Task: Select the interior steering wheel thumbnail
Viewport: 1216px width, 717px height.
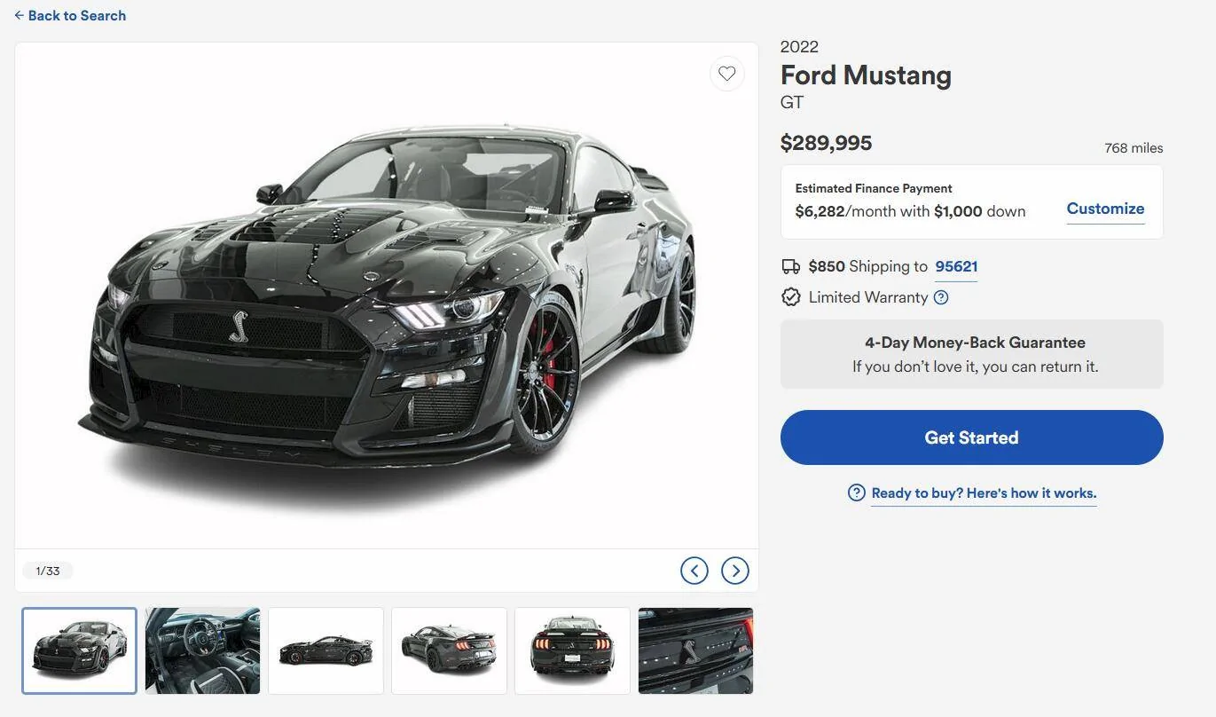Action: (202, 650)
